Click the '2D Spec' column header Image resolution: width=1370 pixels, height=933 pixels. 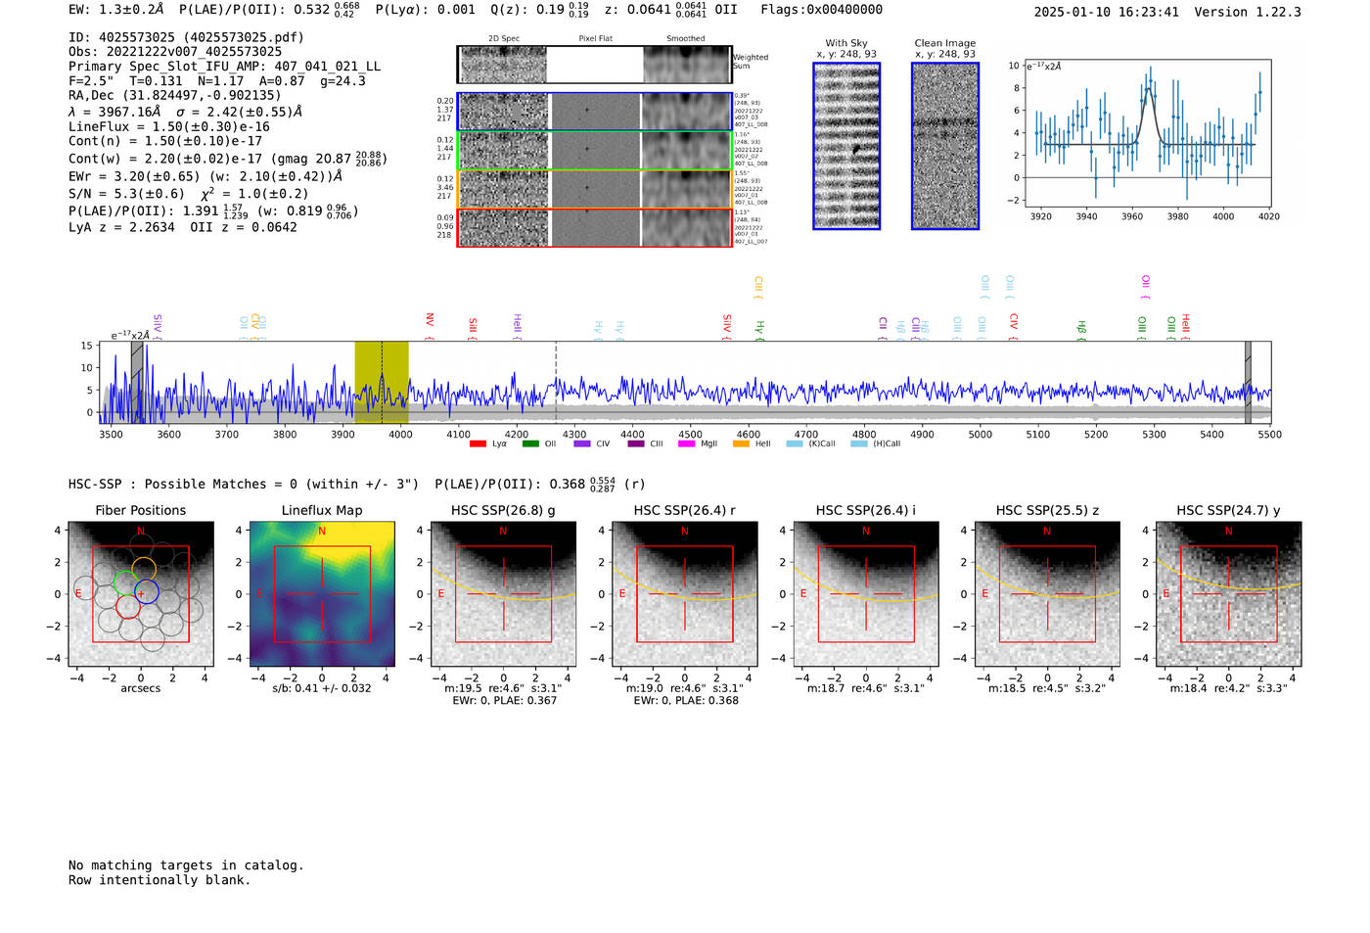click(x=504, y=38)
